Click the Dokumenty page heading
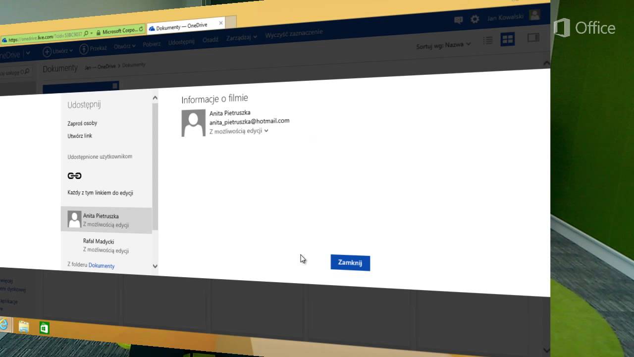The height and width of the screenshot is (357, 634). (x=60, y=68)
